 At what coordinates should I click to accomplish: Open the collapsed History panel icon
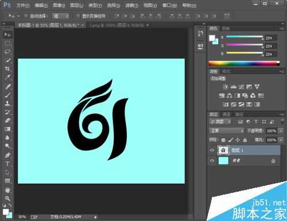click(x=200, y=33)
